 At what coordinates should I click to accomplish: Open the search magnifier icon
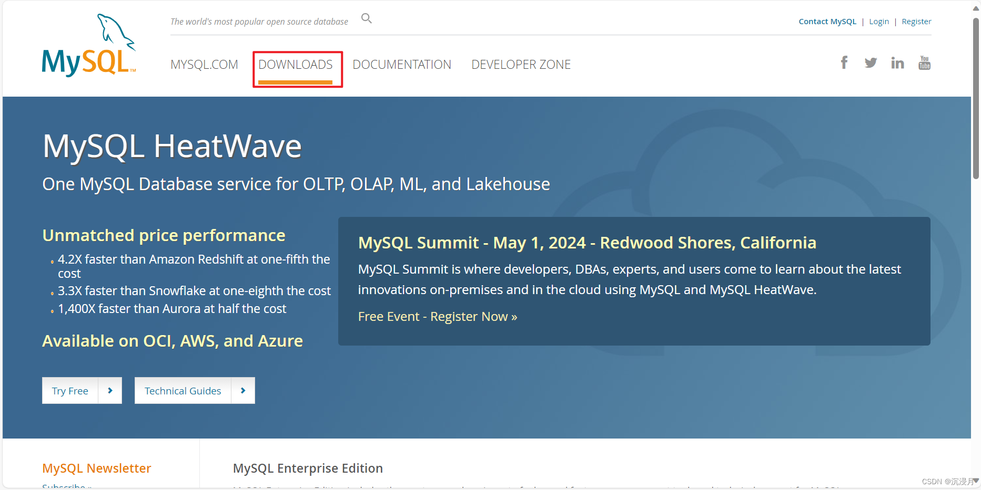coord(367,19)
